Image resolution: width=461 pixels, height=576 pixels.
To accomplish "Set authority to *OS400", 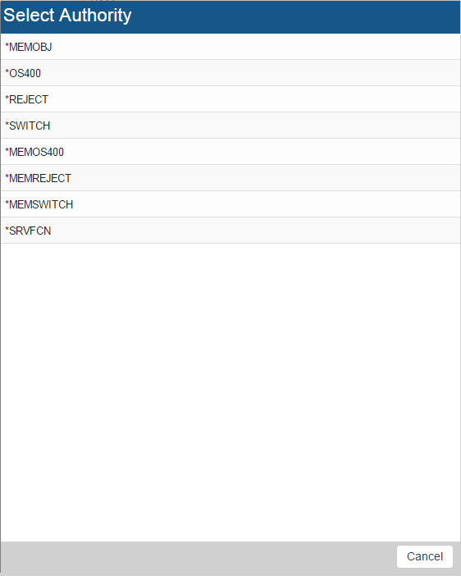I will (230, 73).
